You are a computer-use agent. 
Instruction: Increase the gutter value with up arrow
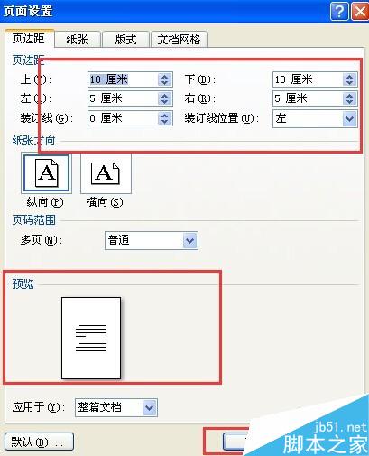tap(165, 115)
